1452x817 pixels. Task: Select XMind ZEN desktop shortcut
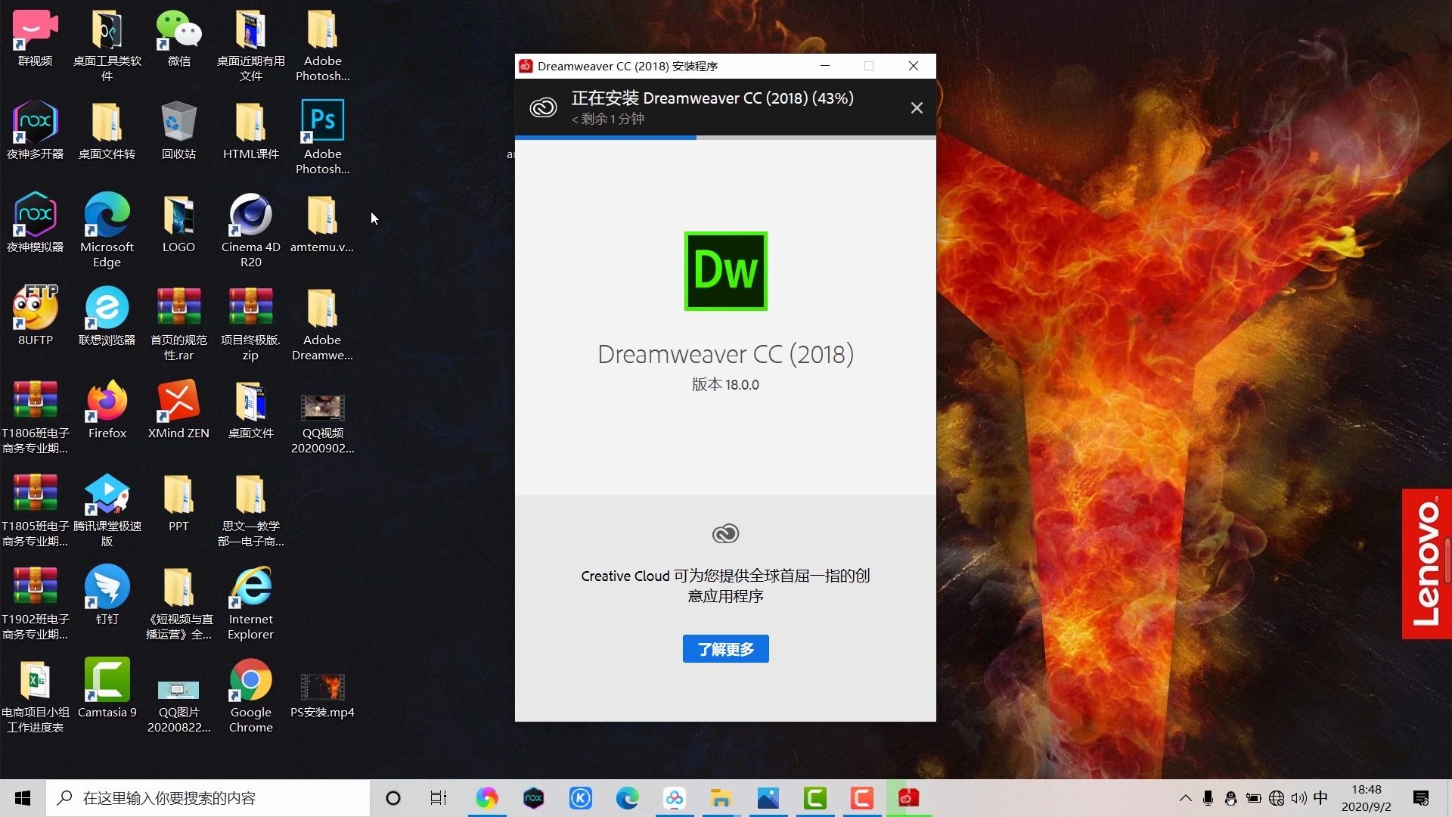pyautogui.click(x=178, y=409)
